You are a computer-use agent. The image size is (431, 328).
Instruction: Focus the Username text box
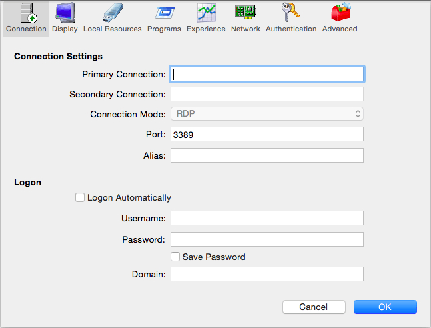267,218
